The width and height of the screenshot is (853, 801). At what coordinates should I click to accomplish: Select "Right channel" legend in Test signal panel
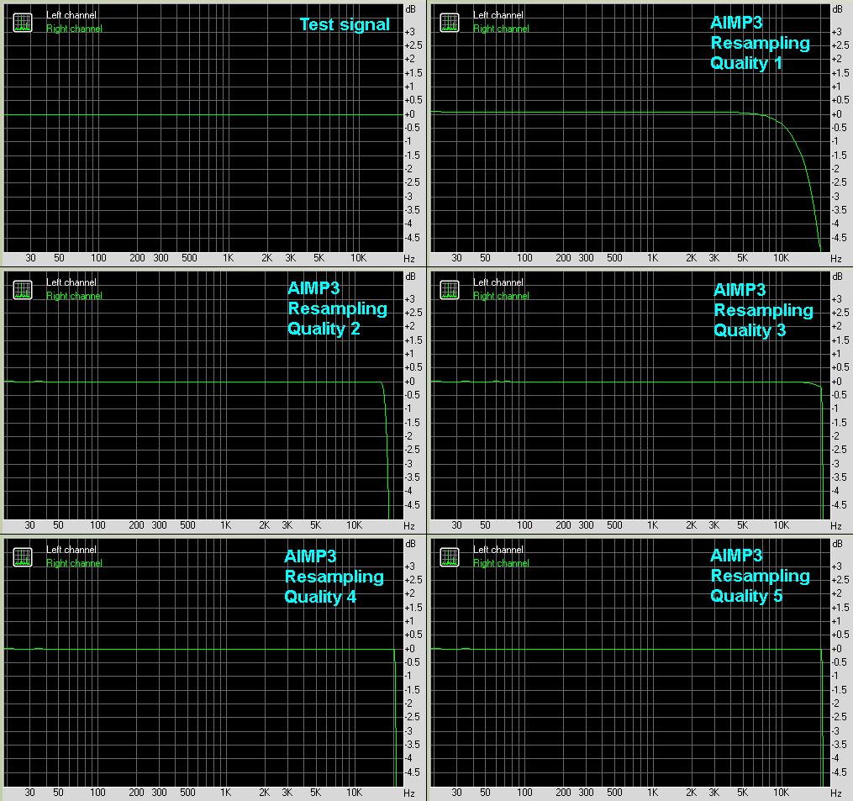click(x=74, y=29)
